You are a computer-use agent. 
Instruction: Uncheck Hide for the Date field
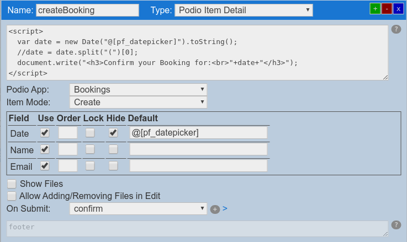[113, 133]
